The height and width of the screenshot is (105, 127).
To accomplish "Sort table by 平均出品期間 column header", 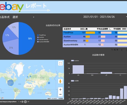I will click(x=104, y=29).
